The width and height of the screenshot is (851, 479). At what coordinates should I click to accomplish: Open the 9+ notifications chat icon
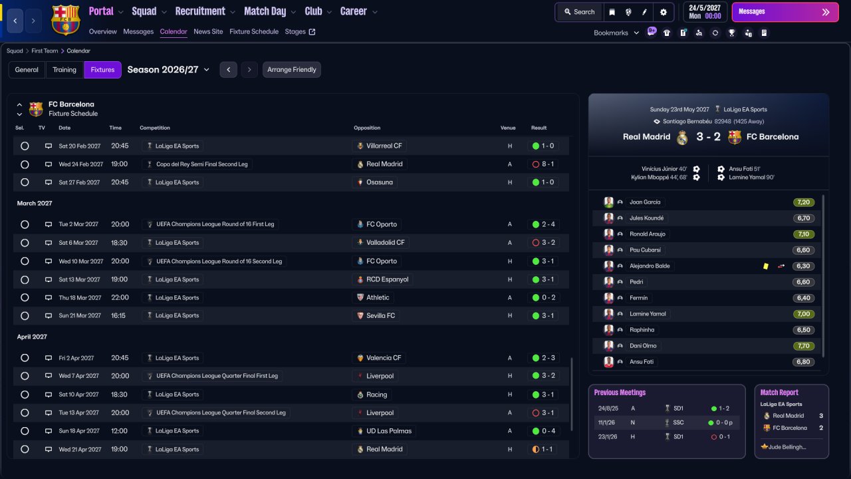coord(651,32)
